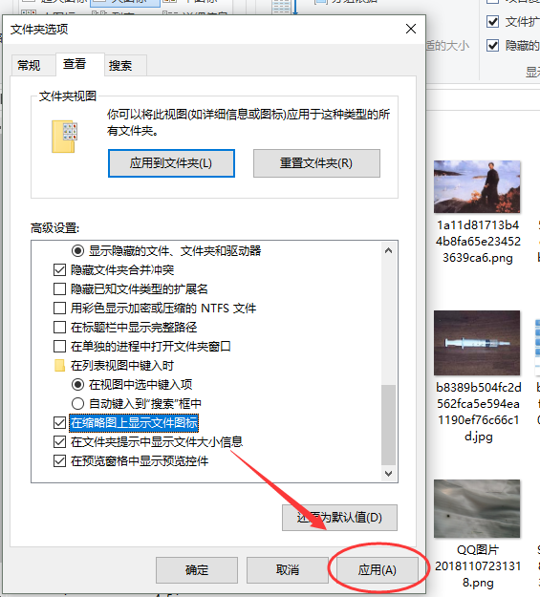
Task: Toggle 隐藏的项目 checkbox in Explorer ribbon
Action: [x=493, y=46]
